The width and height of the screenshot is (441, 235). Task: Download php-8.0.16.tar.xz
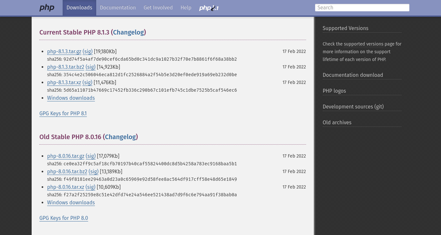(x=66, y=187)
